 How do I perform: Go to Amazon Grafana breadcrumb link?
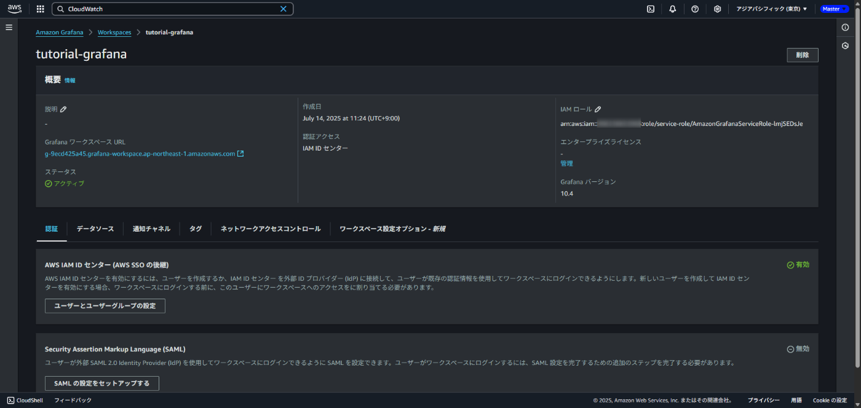(60, 33)
